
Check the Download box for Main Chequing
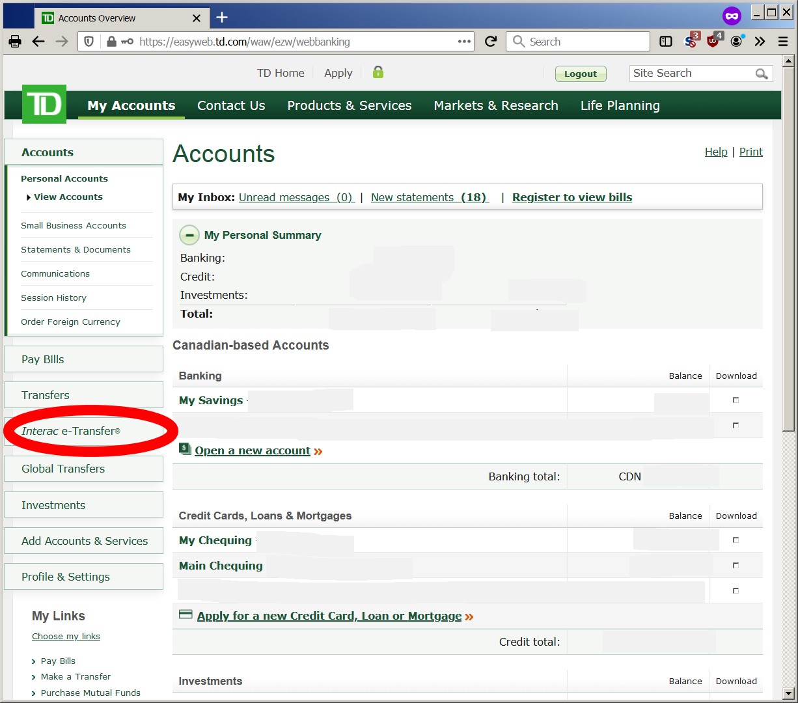736,565
